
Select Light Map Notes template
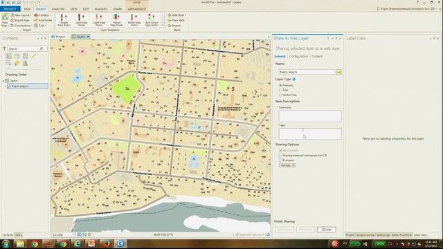pos(99,20)
